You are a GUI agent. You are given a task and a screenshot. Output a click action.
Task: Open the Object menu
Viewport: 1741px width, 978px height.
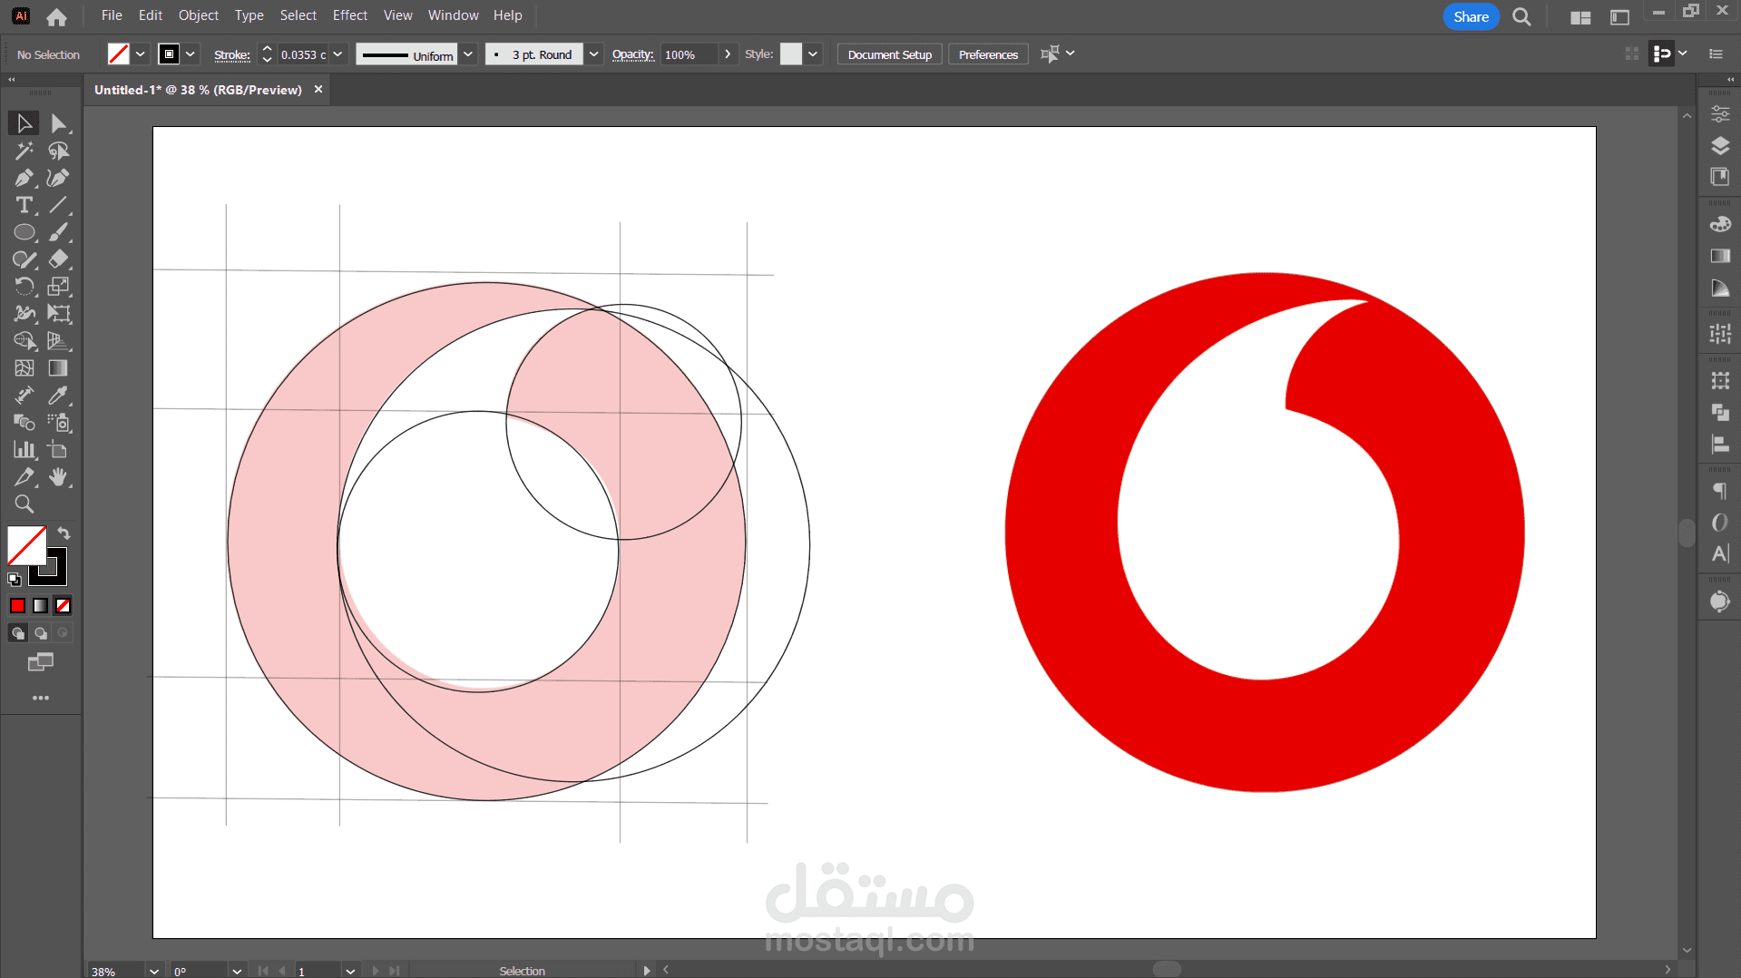[x=199, y=15]
